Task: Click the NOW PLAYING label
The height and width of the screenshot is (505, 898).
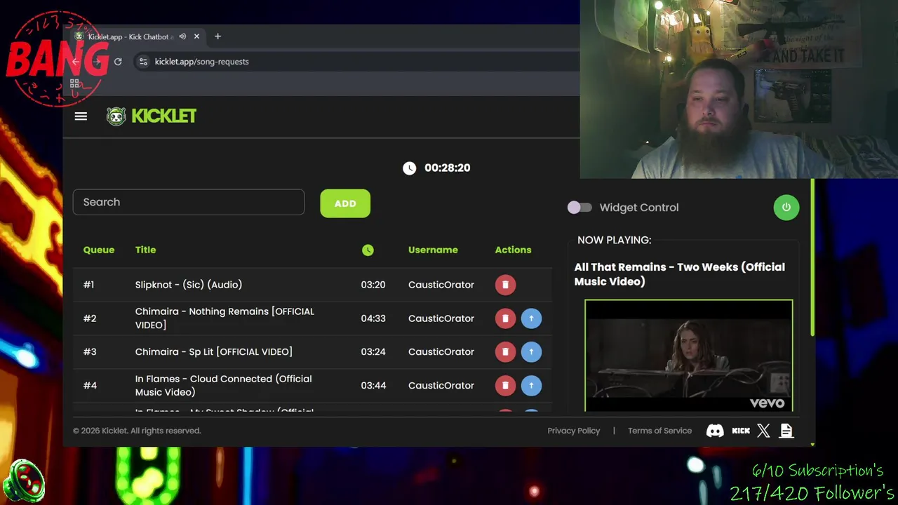Action: (614, 240)
